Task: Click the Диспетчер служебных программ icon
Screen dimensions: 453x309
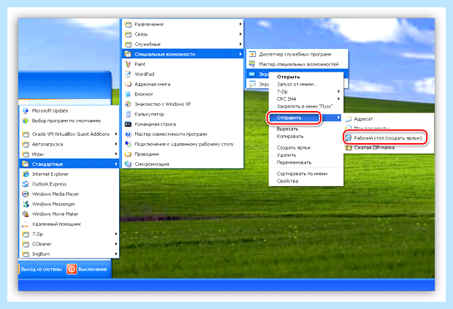Action: (252, 54)
